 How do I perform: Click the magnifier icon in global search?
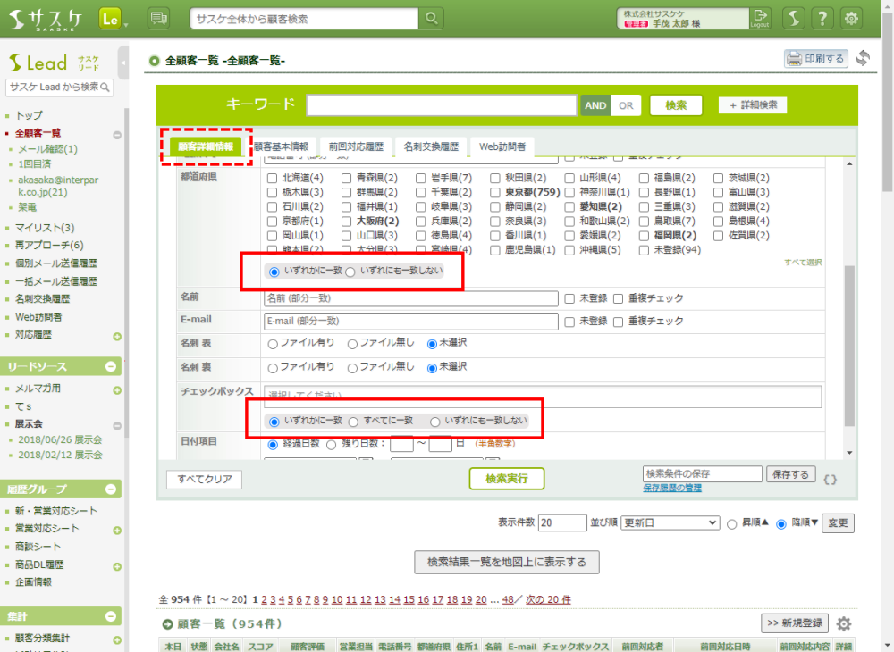coord(432,18)
